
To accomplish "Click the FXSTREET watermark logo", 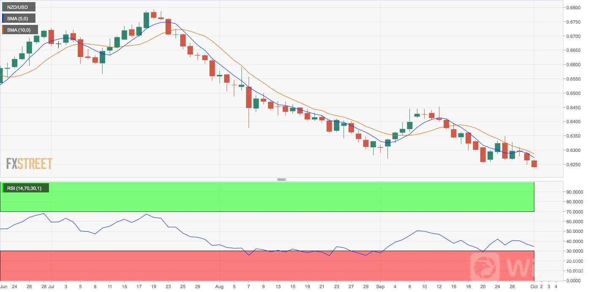I will tap(29, 163).
